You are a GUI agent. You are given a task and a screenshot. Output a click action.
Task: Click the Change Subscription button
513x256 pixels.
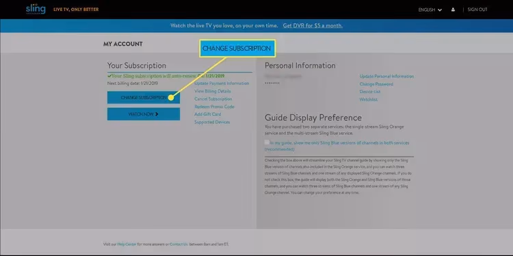[x=144, y=98]
